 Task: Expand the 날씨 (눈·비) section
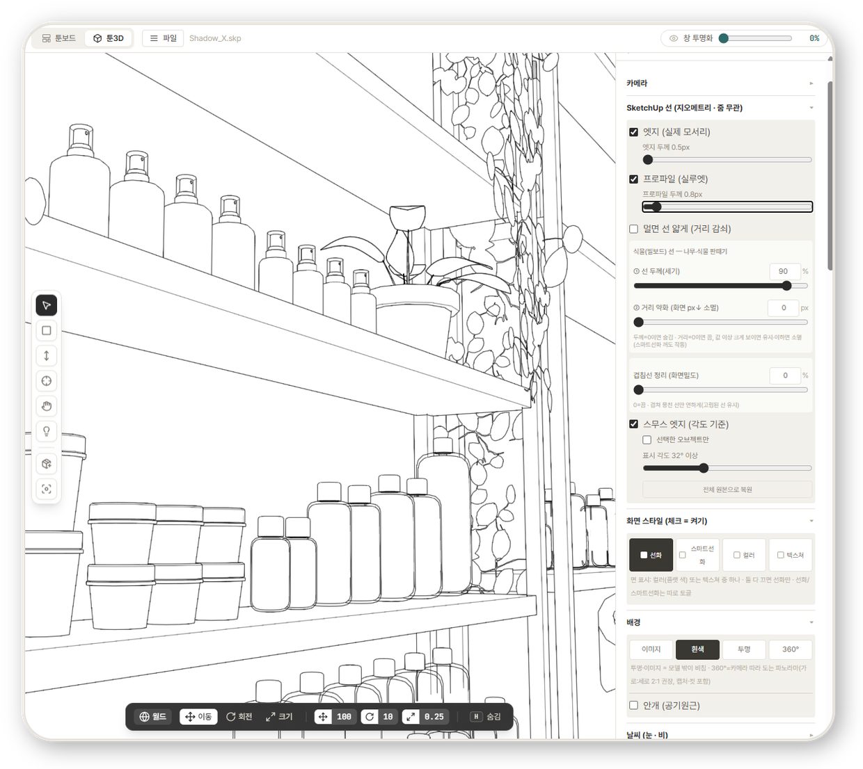click(720, 734)
